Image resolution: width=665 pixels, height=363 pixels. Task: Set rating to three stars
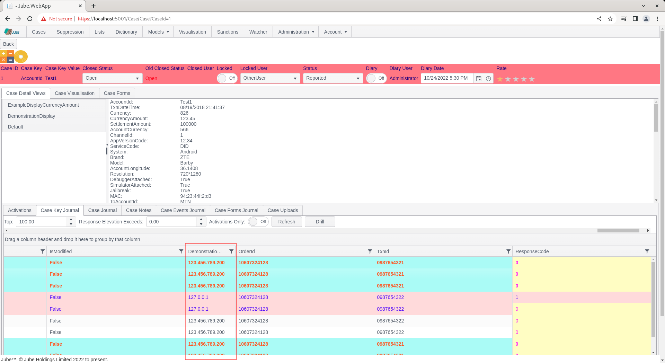tap(516, 79)
